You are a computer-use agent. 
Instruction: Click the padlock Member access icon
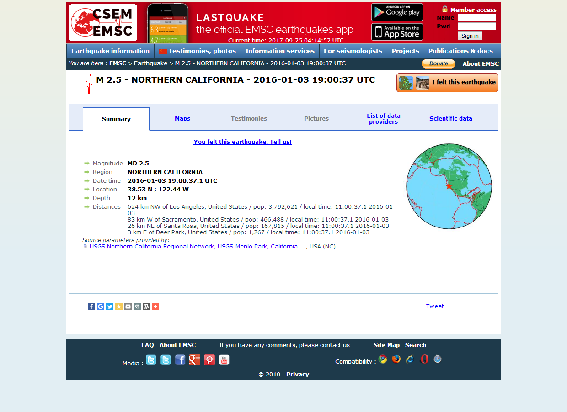445,9
